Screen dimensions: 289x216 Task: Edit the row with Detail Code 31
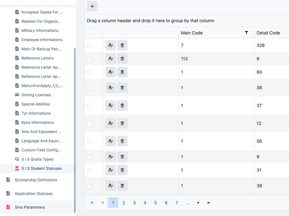111,170
